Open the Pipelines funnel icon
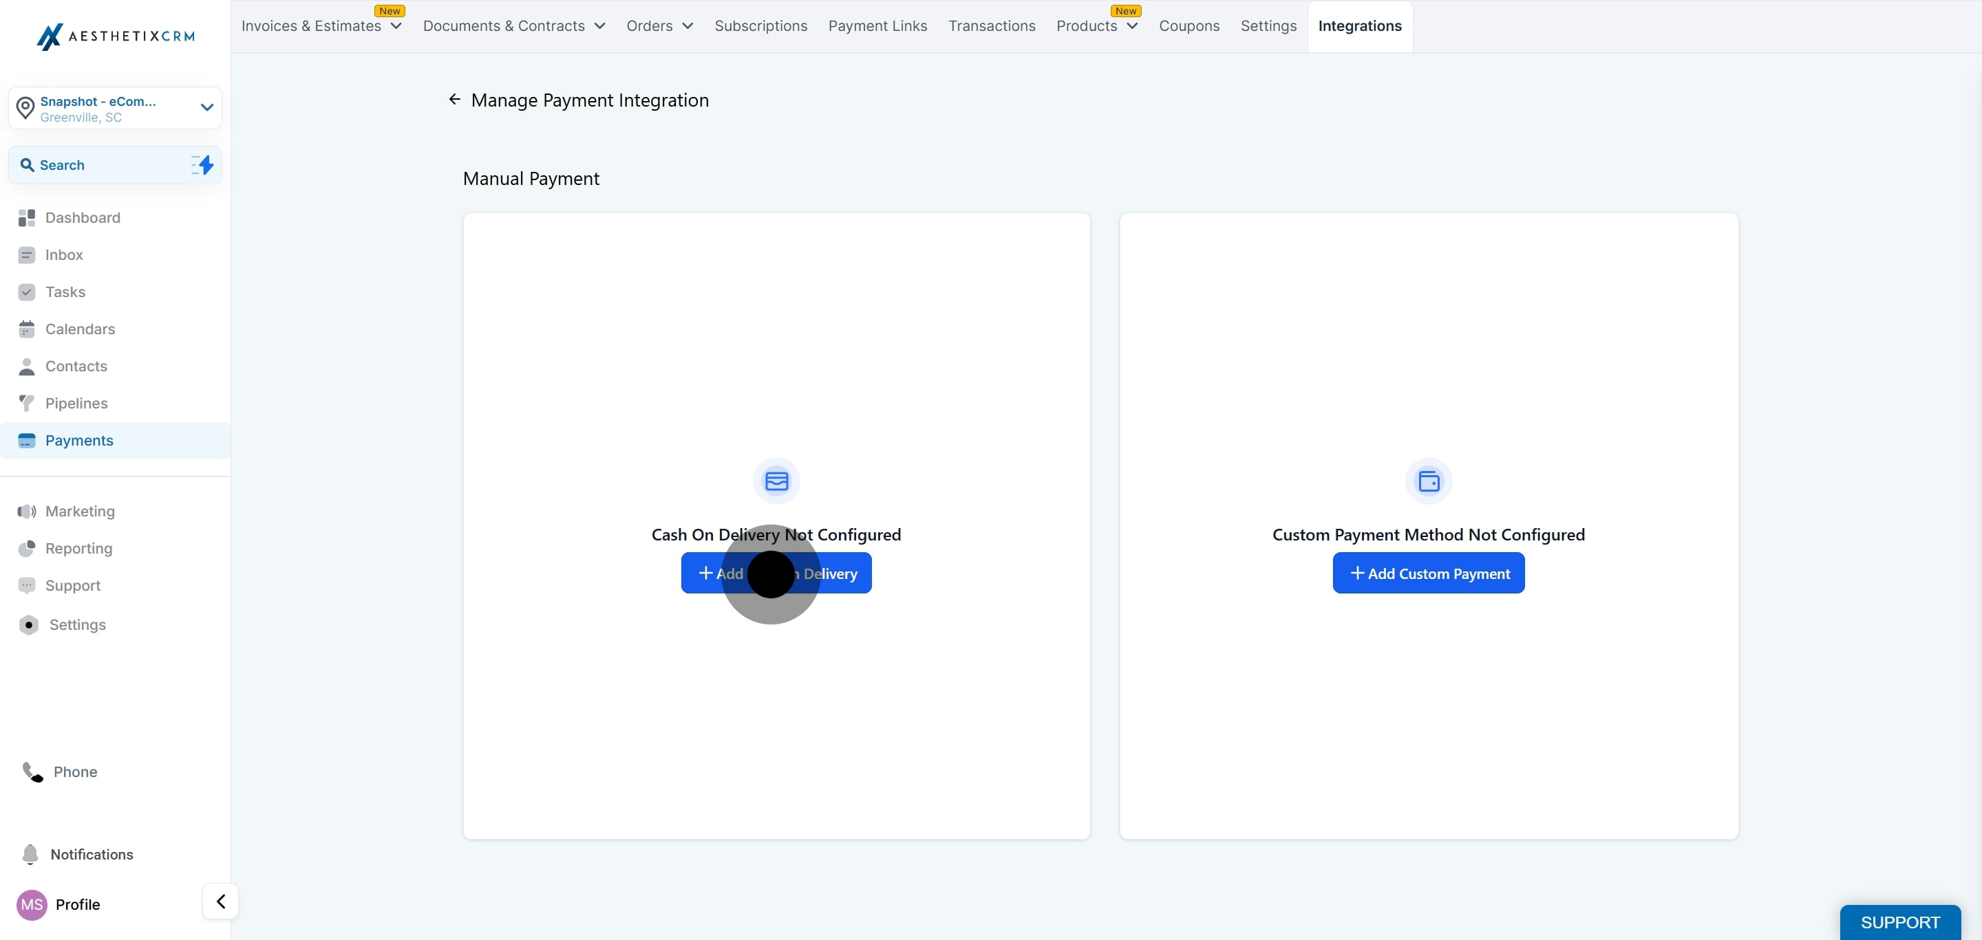 coord(27,404)
